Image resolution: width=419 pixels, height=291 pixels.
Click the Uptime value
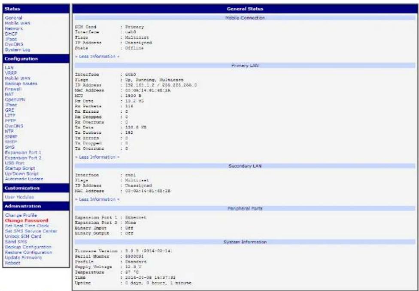158,283
